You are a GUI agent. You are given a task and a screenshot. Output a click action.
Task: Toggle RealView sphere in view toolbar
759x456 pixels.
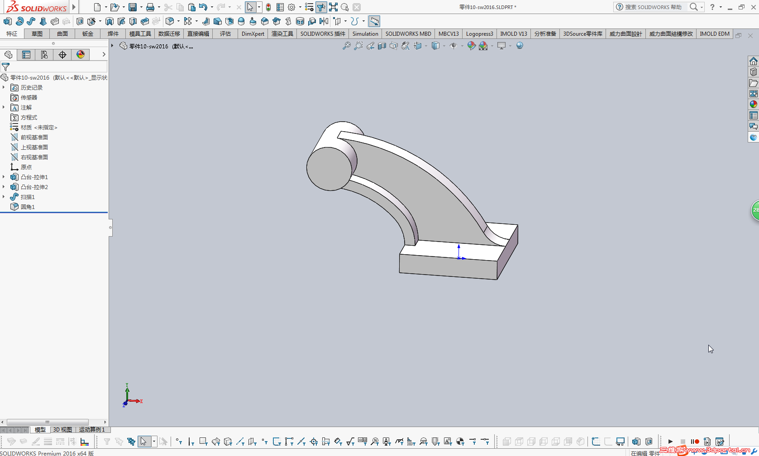coord(520,46)
